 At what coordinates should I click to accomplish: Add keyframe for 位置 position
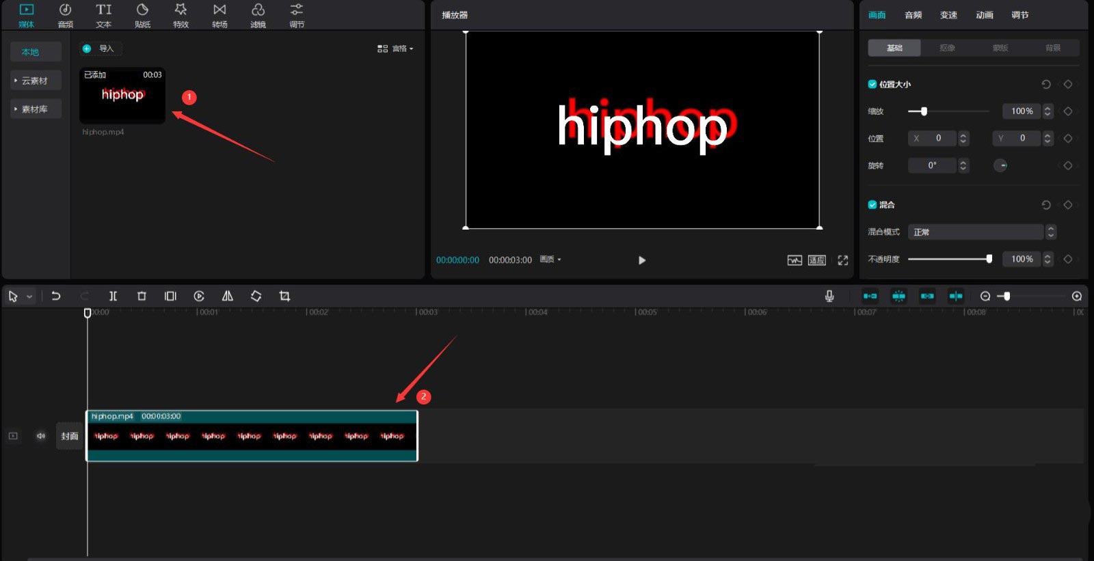point(1068,138)
